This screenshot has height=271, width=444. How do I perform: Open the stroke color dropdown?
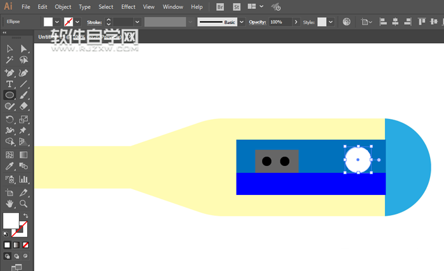pos(77,22)
